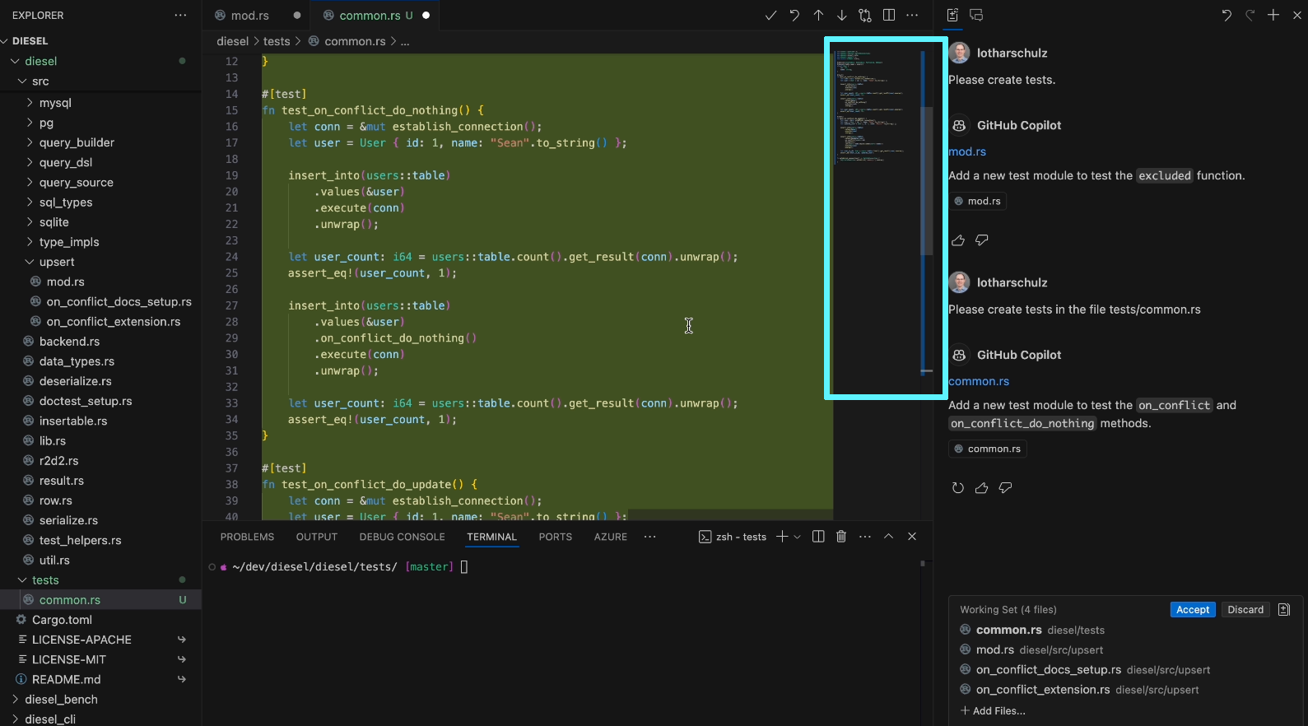Click the Discard button in Working Set

pyautogui.click(x=1245, y=610)
